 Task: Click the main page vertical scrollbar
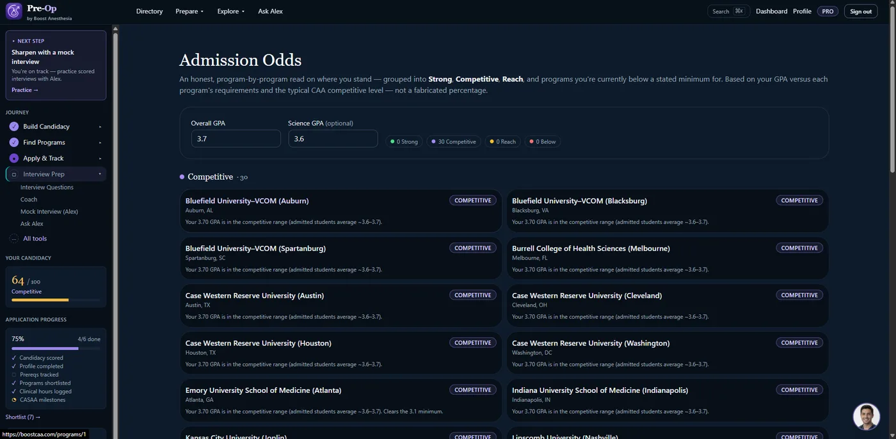(x=893, y=89)
